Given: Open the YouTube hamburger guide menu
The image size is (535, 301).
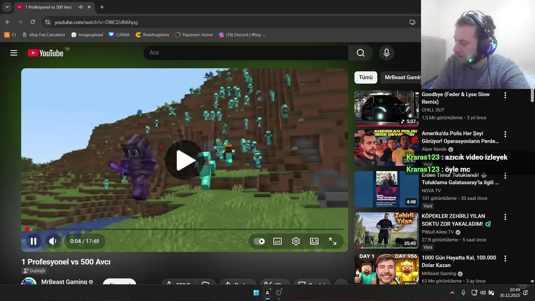Looking at the screenshot, I should [x=14, y=53].
